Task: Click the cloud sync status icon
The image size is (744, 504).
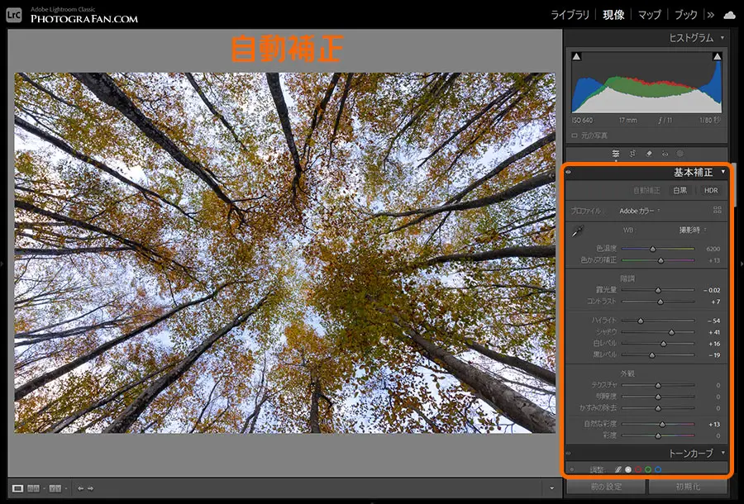Action: coord(729,15)
